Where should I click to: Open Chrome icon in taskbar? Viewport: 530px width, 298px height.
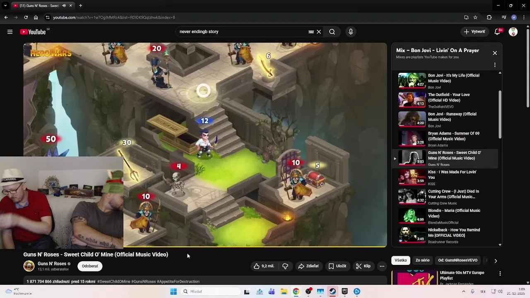pyautogui.click(x=296, y=291)
